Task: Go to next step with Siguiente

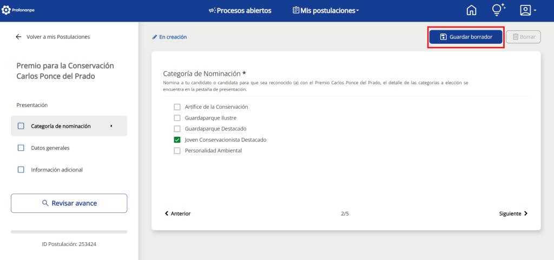Action: pyautogui.click(x=513, y=214)
